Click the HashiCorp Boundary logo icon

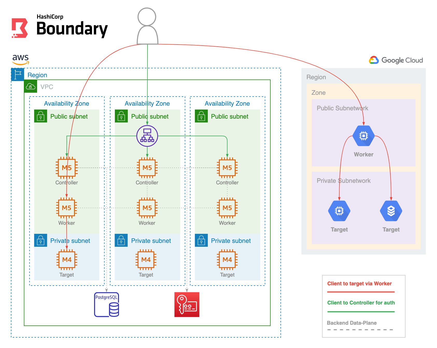tap(20, 28)
